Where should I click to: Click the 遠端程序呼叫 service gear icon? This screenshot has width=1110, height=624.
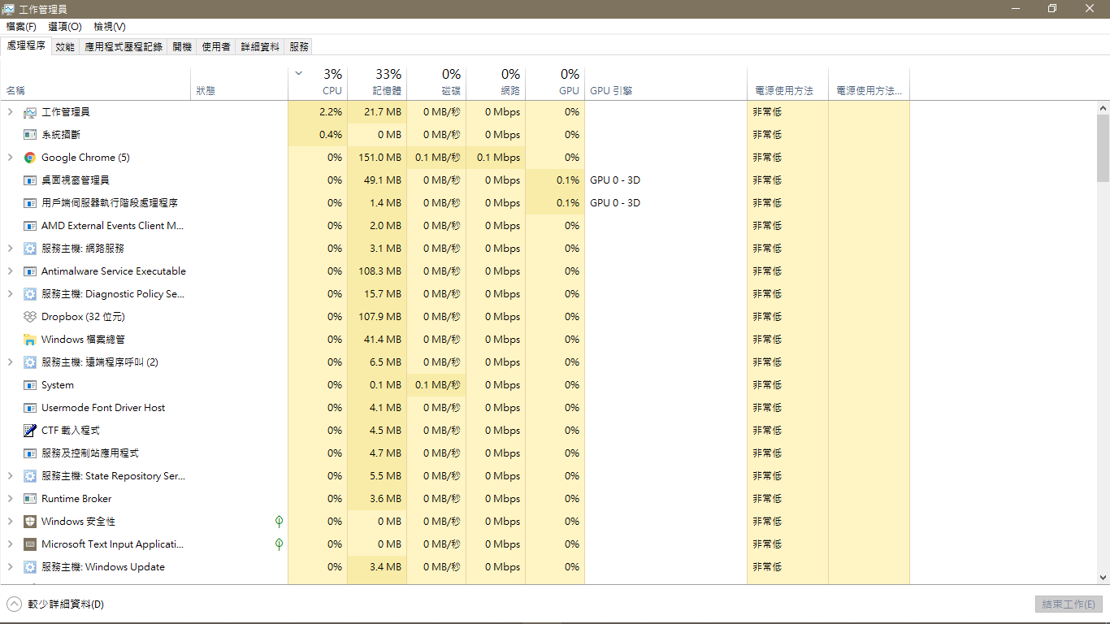pyautogui.click(x=30, y=362)
